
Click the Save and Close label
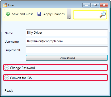click(23, 14)
